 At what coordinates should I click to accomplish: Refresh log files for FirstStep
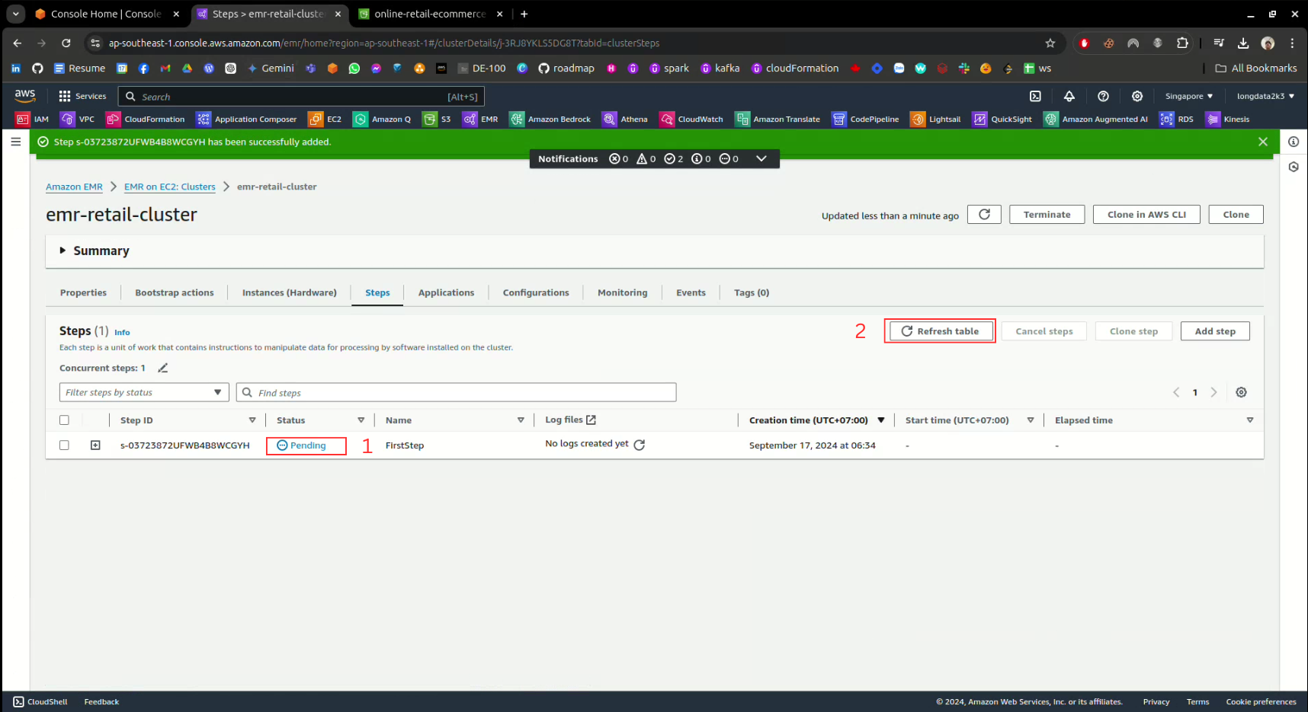(x=640, y=445)
